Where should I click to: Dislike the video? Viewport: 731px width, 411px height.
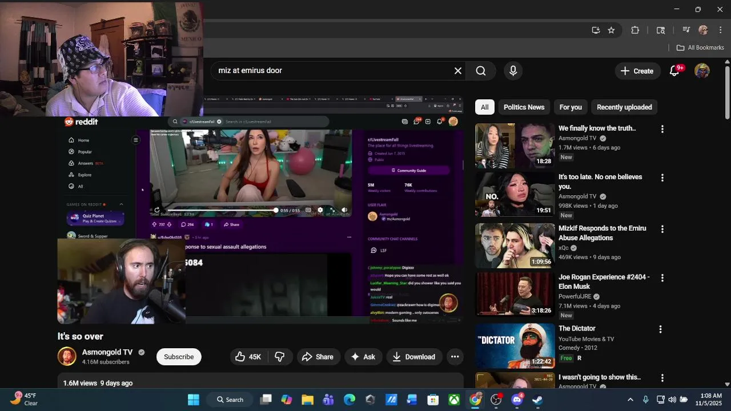pos(280,357)
